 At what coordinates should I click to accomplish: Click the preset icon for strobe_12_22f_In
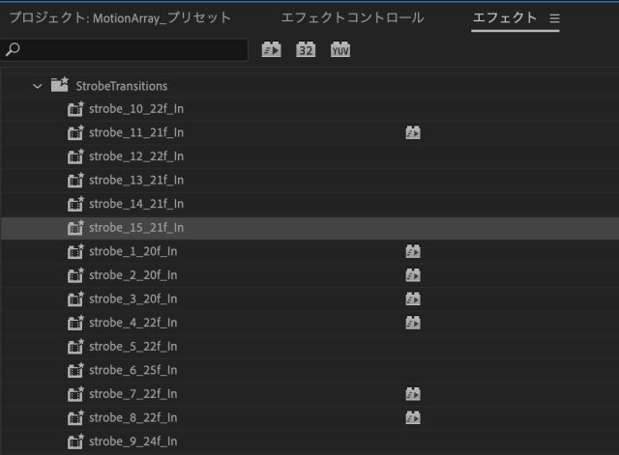click(x=75, y=156)
